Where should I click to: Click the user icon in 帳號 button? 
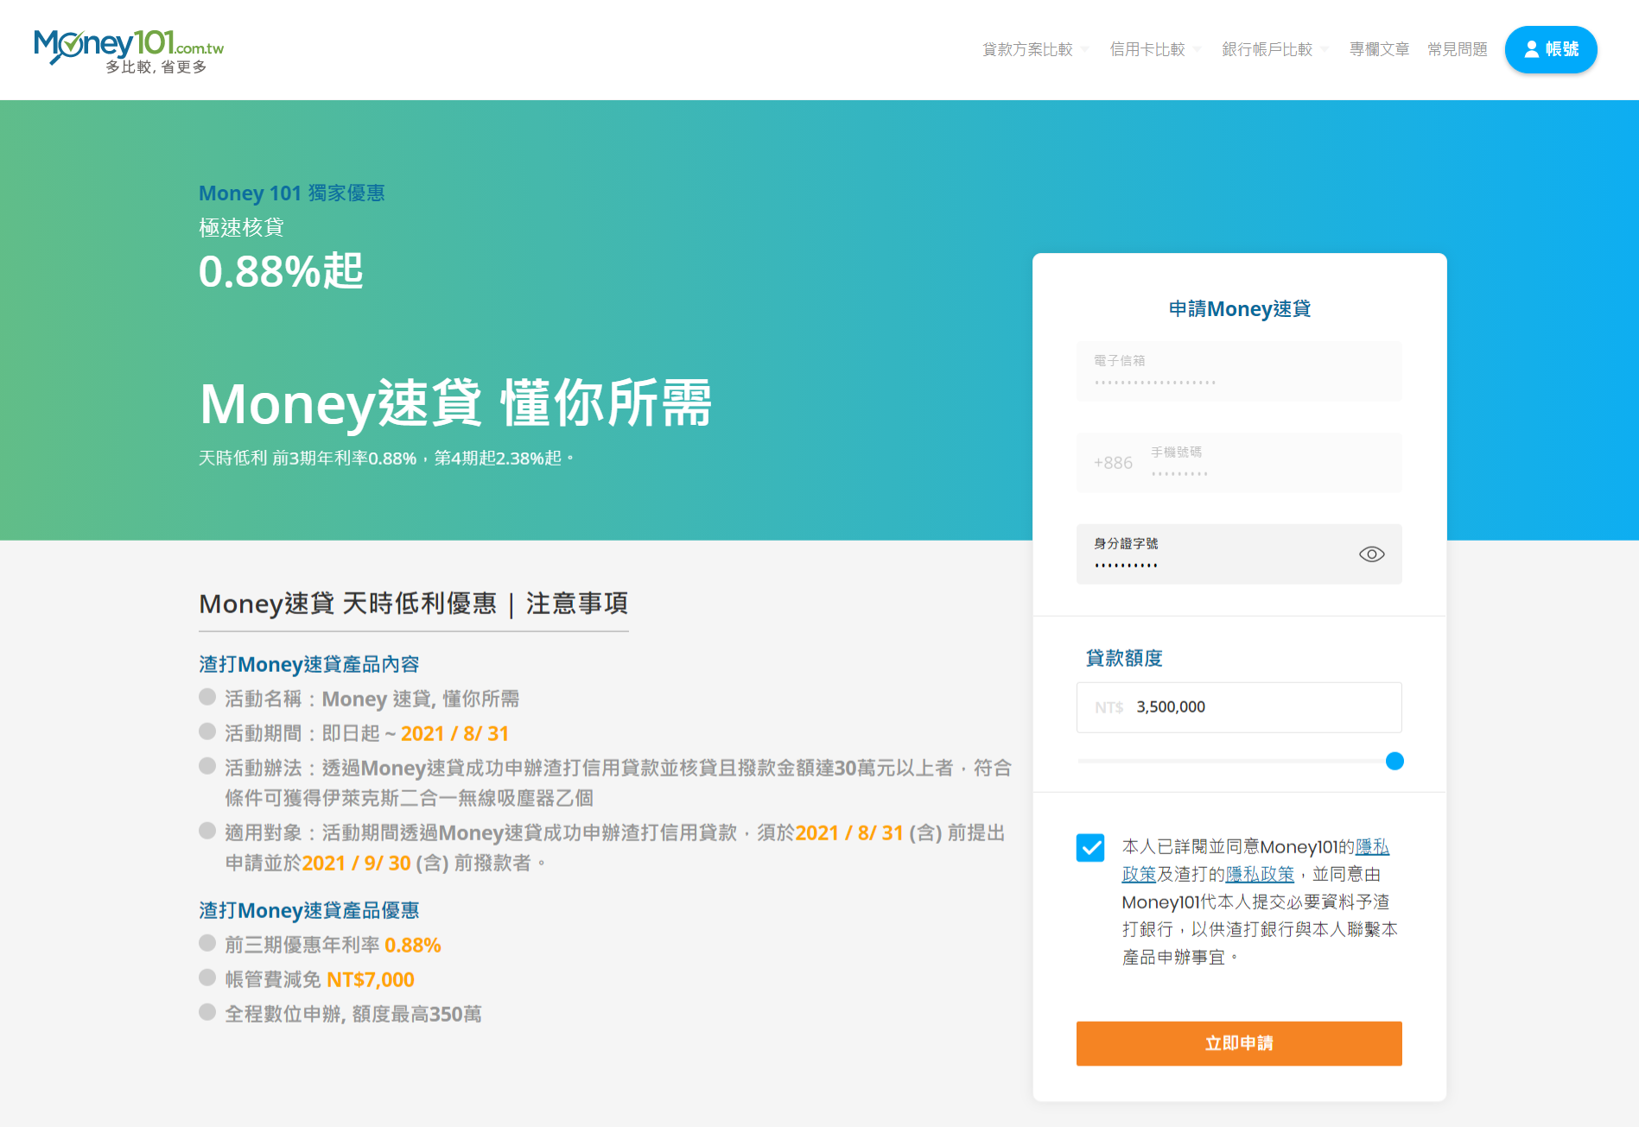1531,49
